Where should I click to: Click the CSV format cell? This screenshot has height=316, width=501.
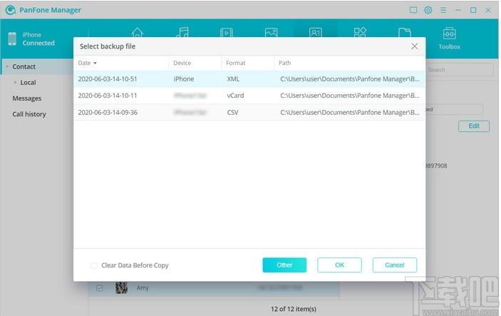pyautogui.click(x=232, y=112)
